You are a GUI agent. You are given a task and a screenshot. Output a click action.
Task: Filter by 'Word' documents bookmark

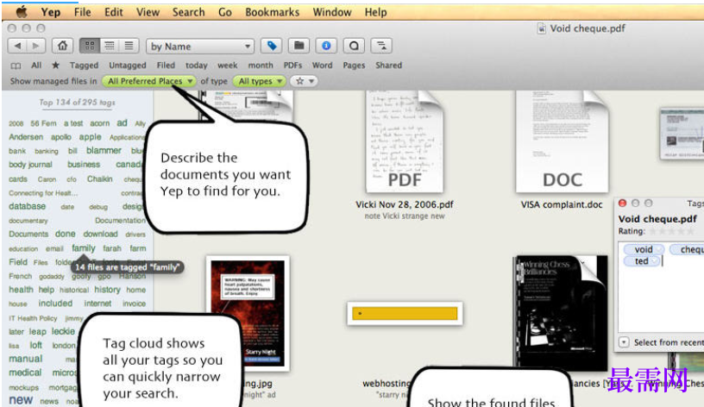[x=323, y=65]
